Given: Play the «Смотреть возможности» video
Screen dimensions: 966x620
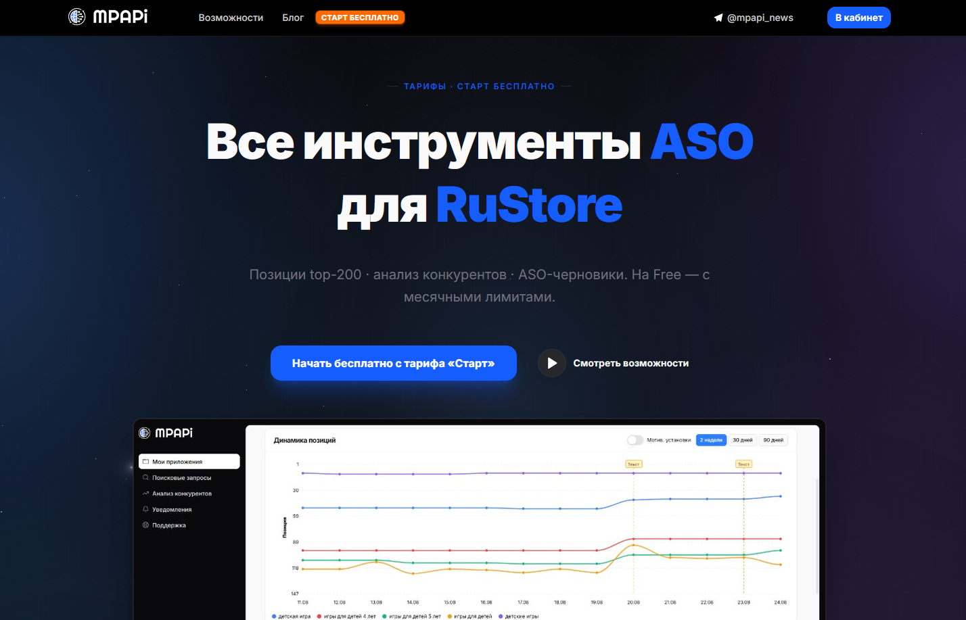Looking at the screenshot, I should (x=552, y=363).
